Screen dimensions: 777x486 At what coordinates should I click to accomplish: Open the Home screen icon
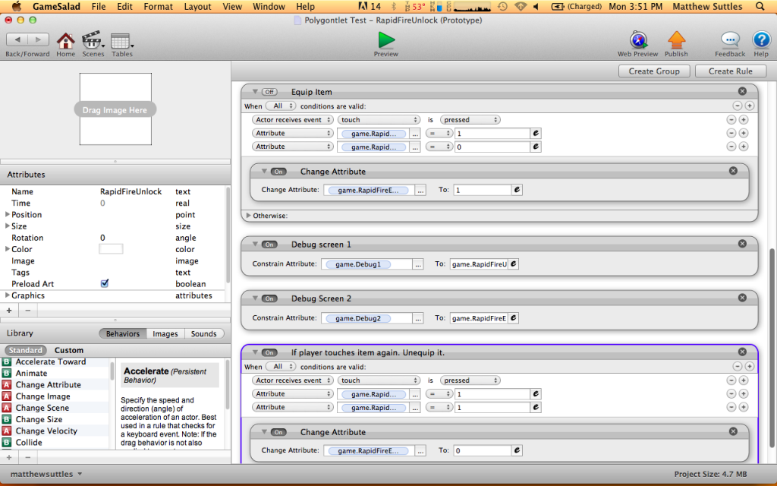coord(66,40)
